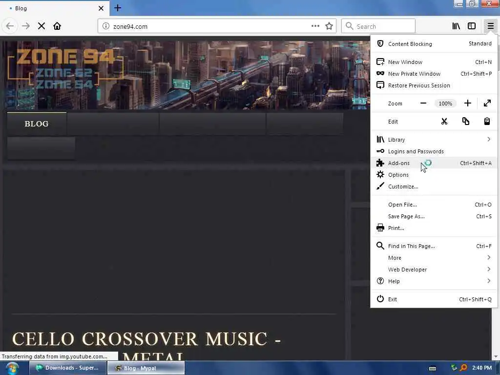Enter full screen mode icon

click(x=487, y=104)
